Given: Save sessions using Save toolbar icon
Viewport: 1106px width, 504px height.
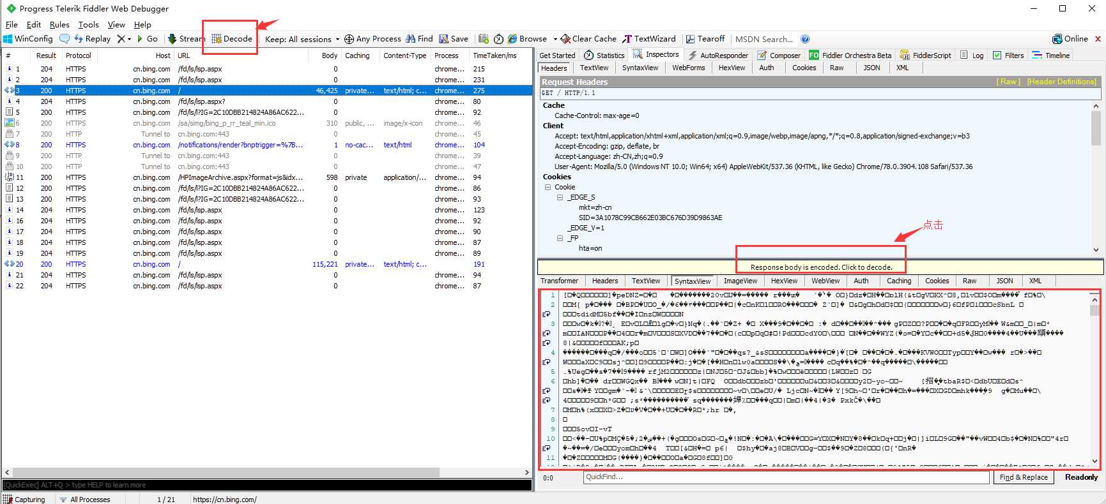Looking at the screenshot, I should pyautogui.click(x=454, y=39).
